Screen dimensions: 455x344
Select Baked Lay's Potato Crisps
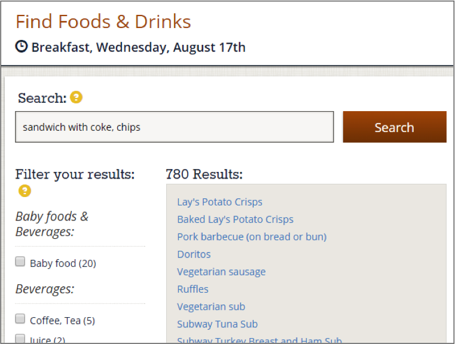click(235, 219)
